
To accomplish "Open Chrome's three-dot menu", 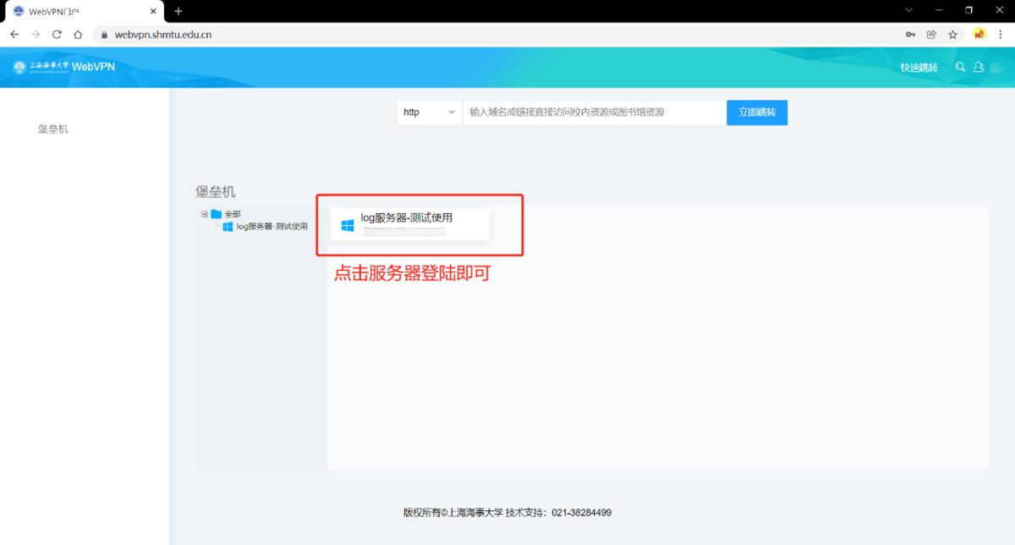I will [x=1001, y=35].
